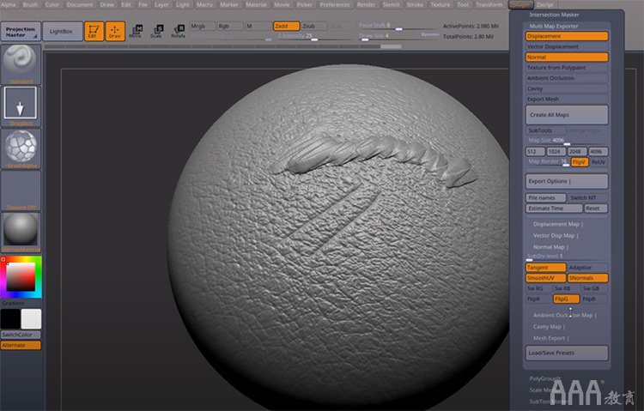Toggle the SubTools button
This screenshot has height=411, width=644.
click(545, 130)
